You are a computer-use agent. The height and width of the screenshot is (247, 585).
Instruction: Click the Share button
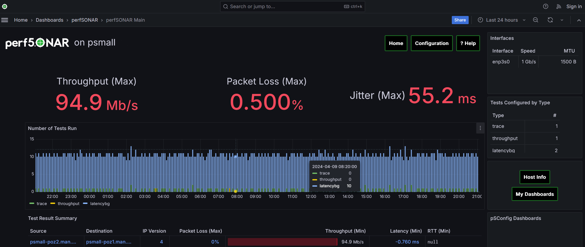pyautogui.click(x=460, y=20)
